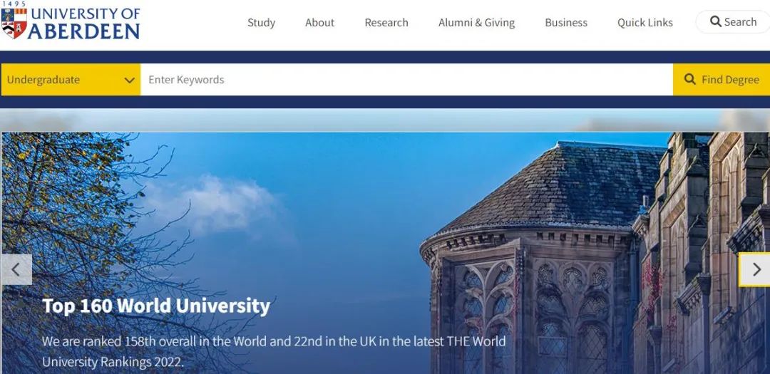Click the chevron next to Undergraduate
This screenshot has height=374, width=770.
click(130, 80)
